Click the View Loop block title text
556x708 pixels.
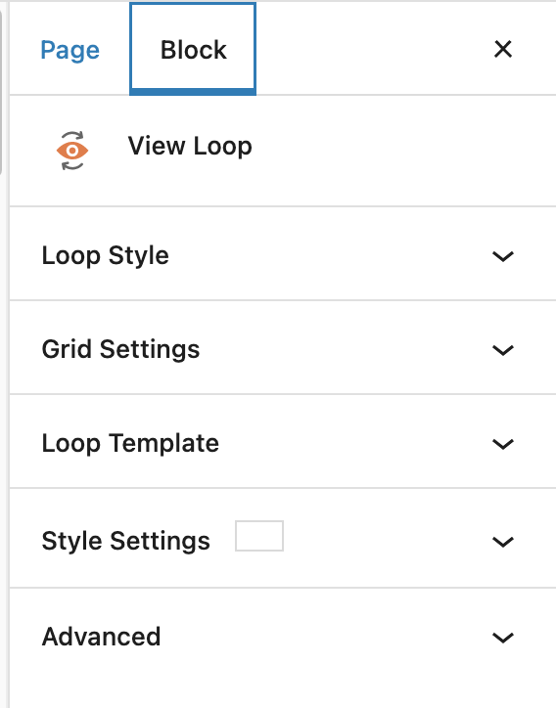click(190, 146)
